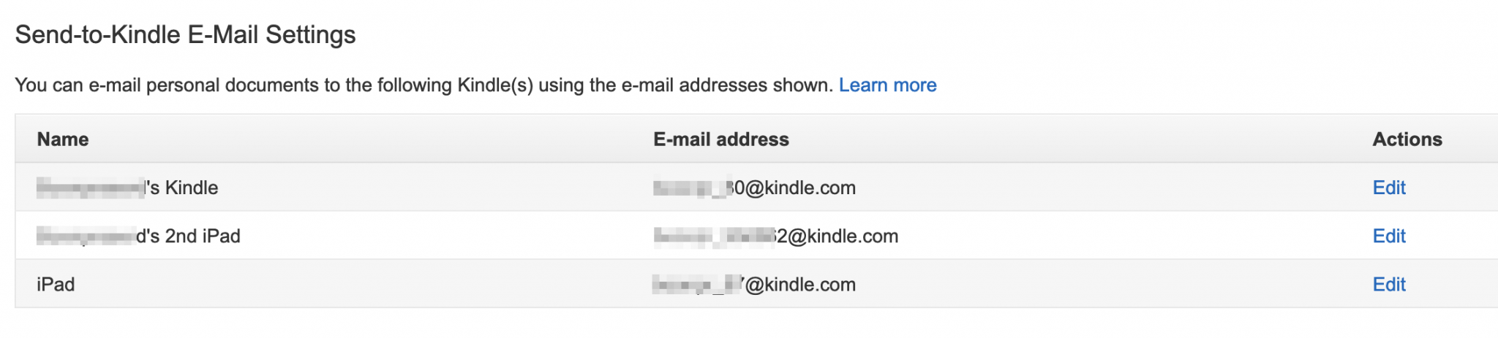Click header row space before Actions

click(x=1080, y=139)
